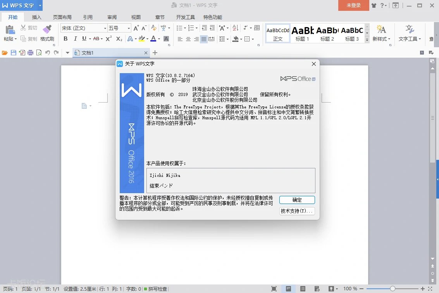This screenshot has height=293, width=439.
Task: Export the document to PDF
Action: click(x=23, y=52)
